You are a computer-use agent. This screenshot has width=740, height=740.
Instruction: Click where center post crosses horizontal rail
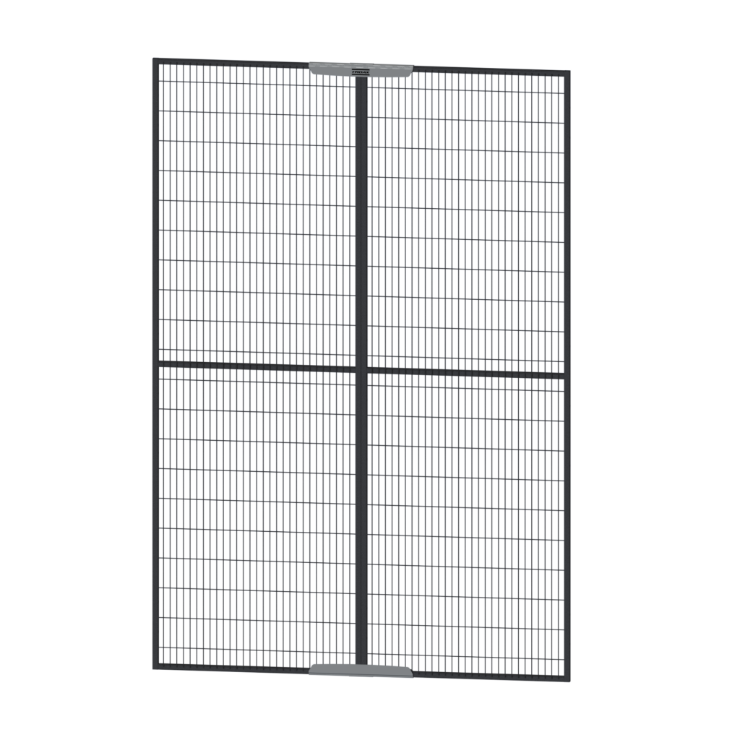click(x=361, y=369)
